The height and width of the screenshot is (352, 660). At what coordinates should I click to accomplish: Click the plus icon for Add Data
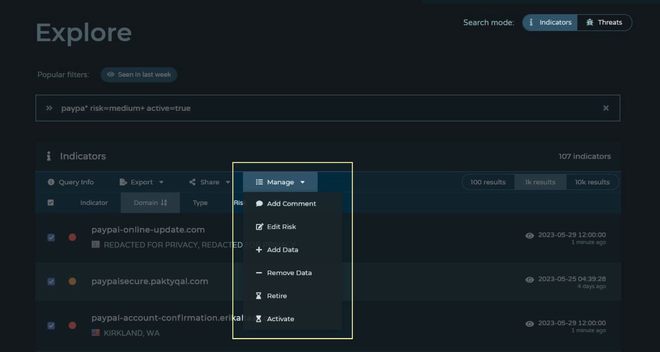259,250
